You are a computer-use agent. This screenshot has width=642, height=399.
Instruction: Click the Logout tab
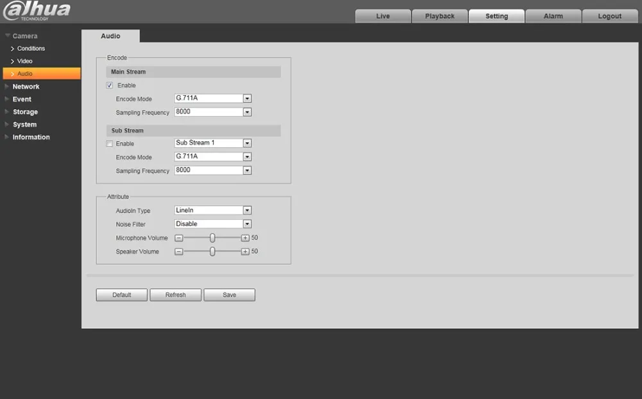coord(610,16)
